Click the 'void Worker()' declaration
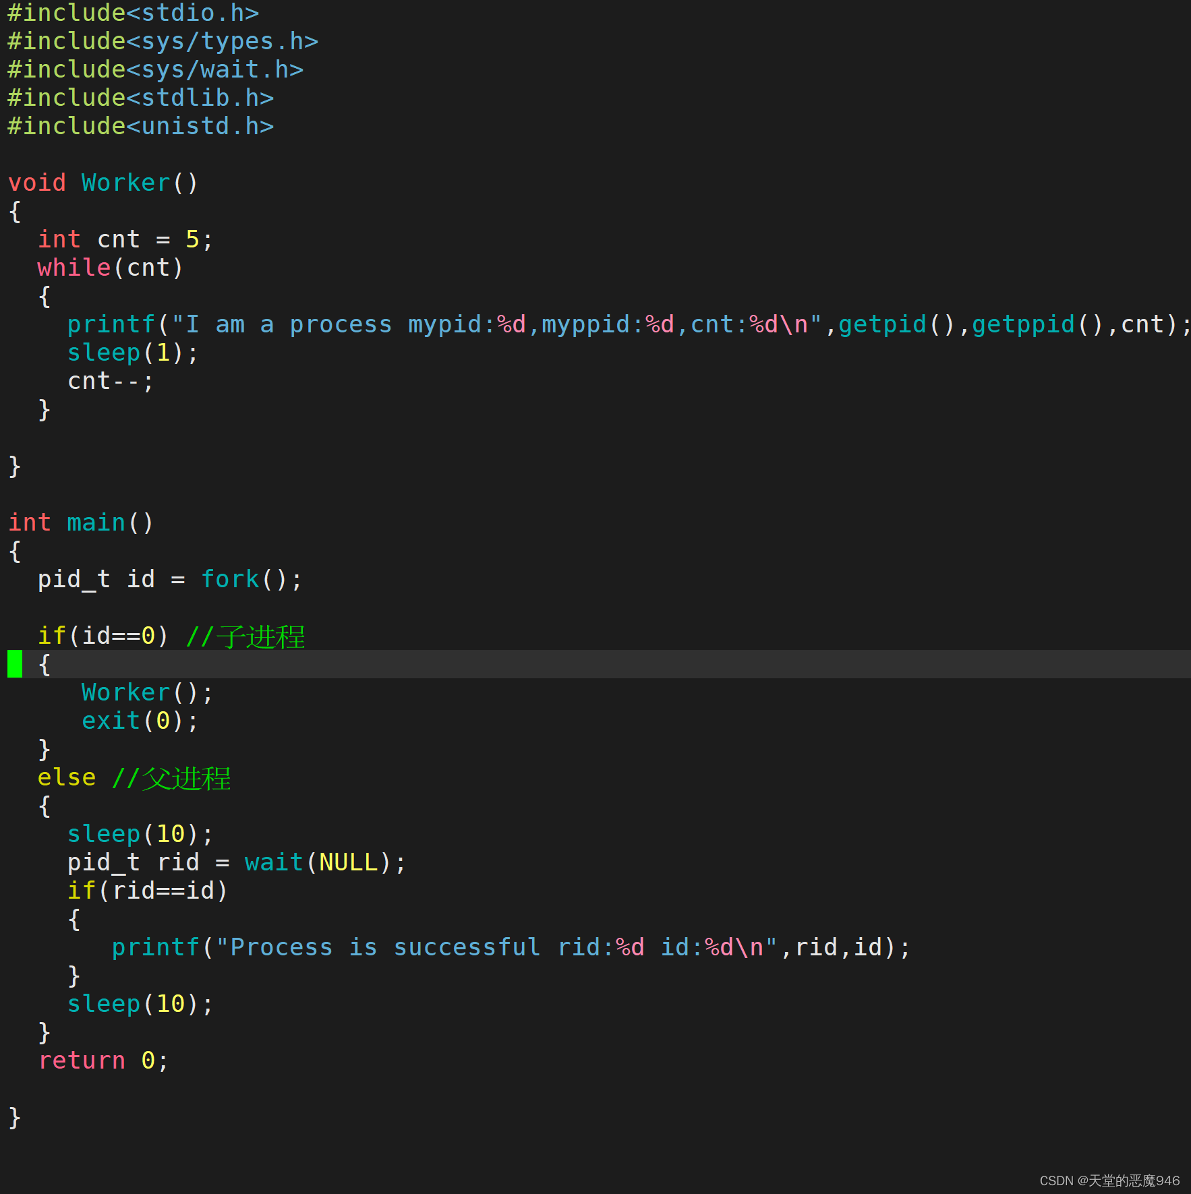The width and height of the screenshot is (1191, 1194). click(103, 183)
